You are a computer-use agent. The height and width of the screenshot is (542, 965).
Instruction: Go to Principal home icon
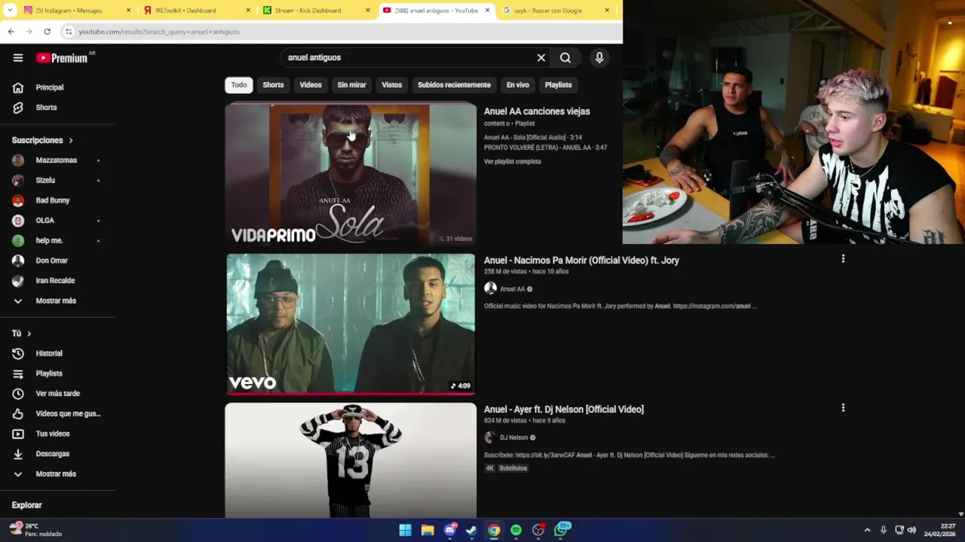(18, 87)
